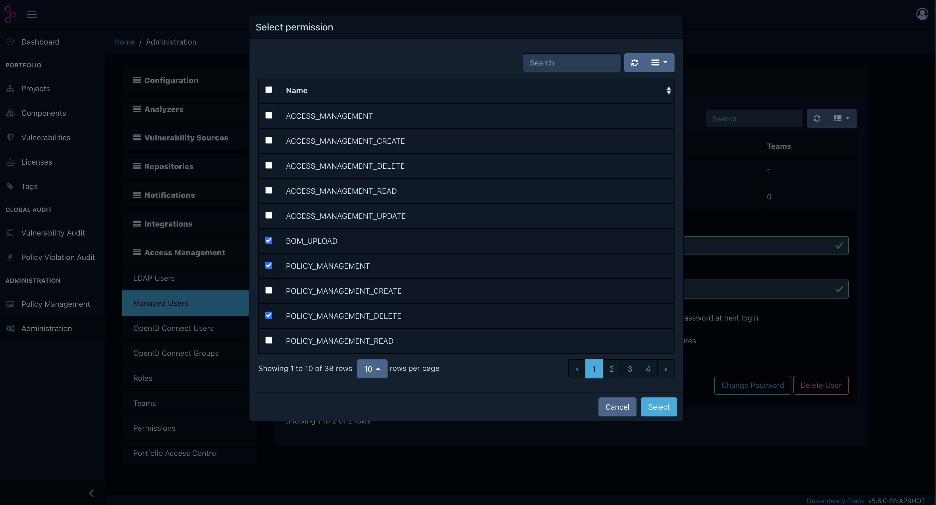Viewport: 936px width, 505px height.
Task: Cancel the Select permission dialog
Action: (617, 407)
